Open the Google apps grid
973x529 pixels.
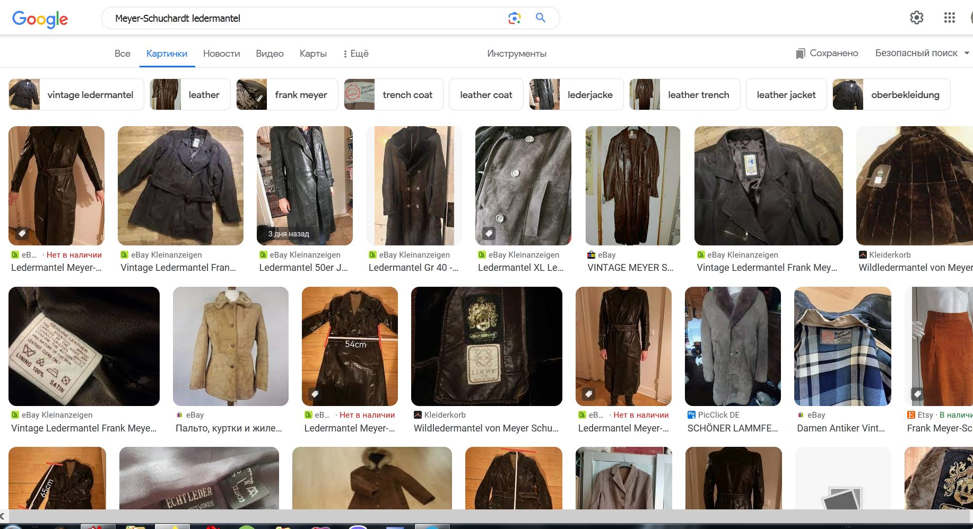949,18
